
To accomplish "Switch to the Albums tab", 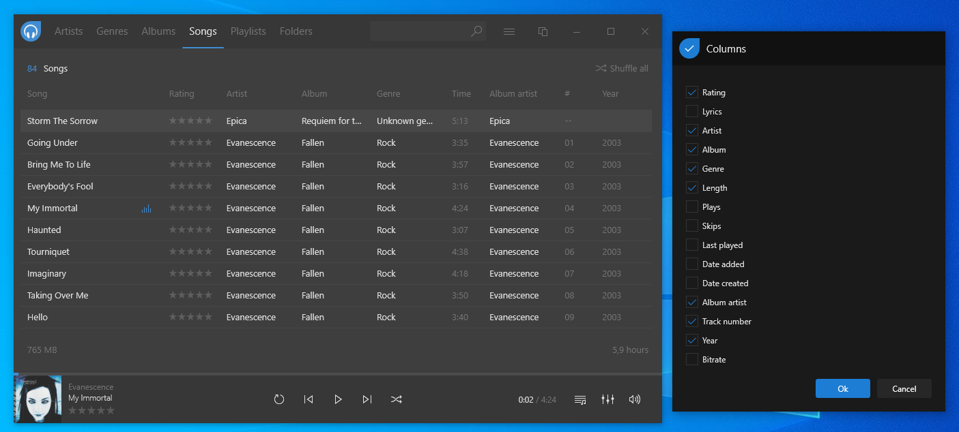I will (x=158, y=31).
